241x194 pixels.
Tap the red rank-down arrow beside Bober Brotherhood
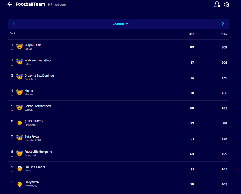(12, 111)
